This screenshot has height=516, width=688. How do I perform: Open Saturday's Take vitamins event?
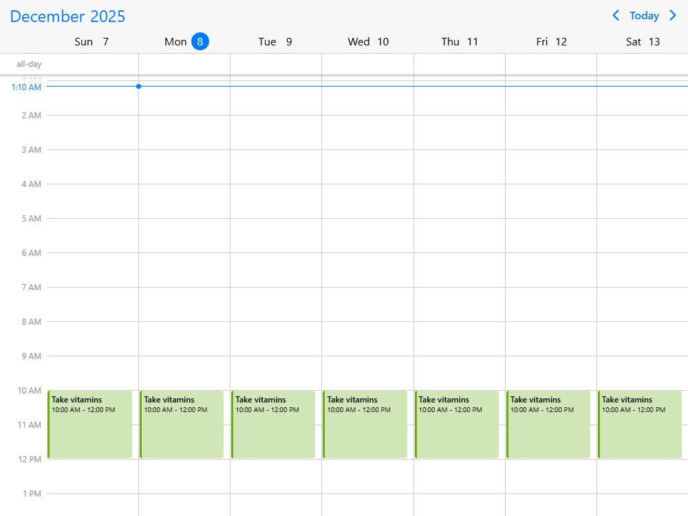[640, 424]
